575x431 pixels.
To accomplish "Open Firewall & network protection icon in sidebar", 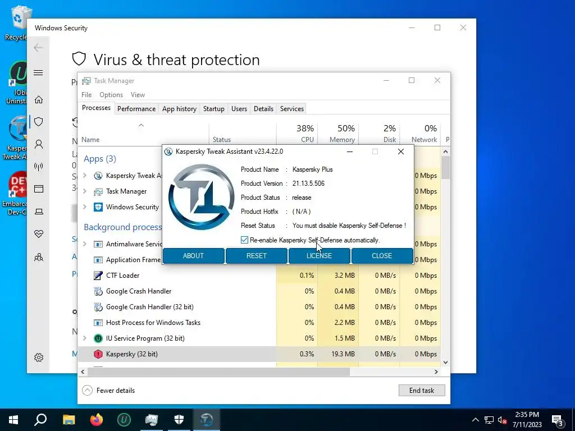I will click(39, 167).
